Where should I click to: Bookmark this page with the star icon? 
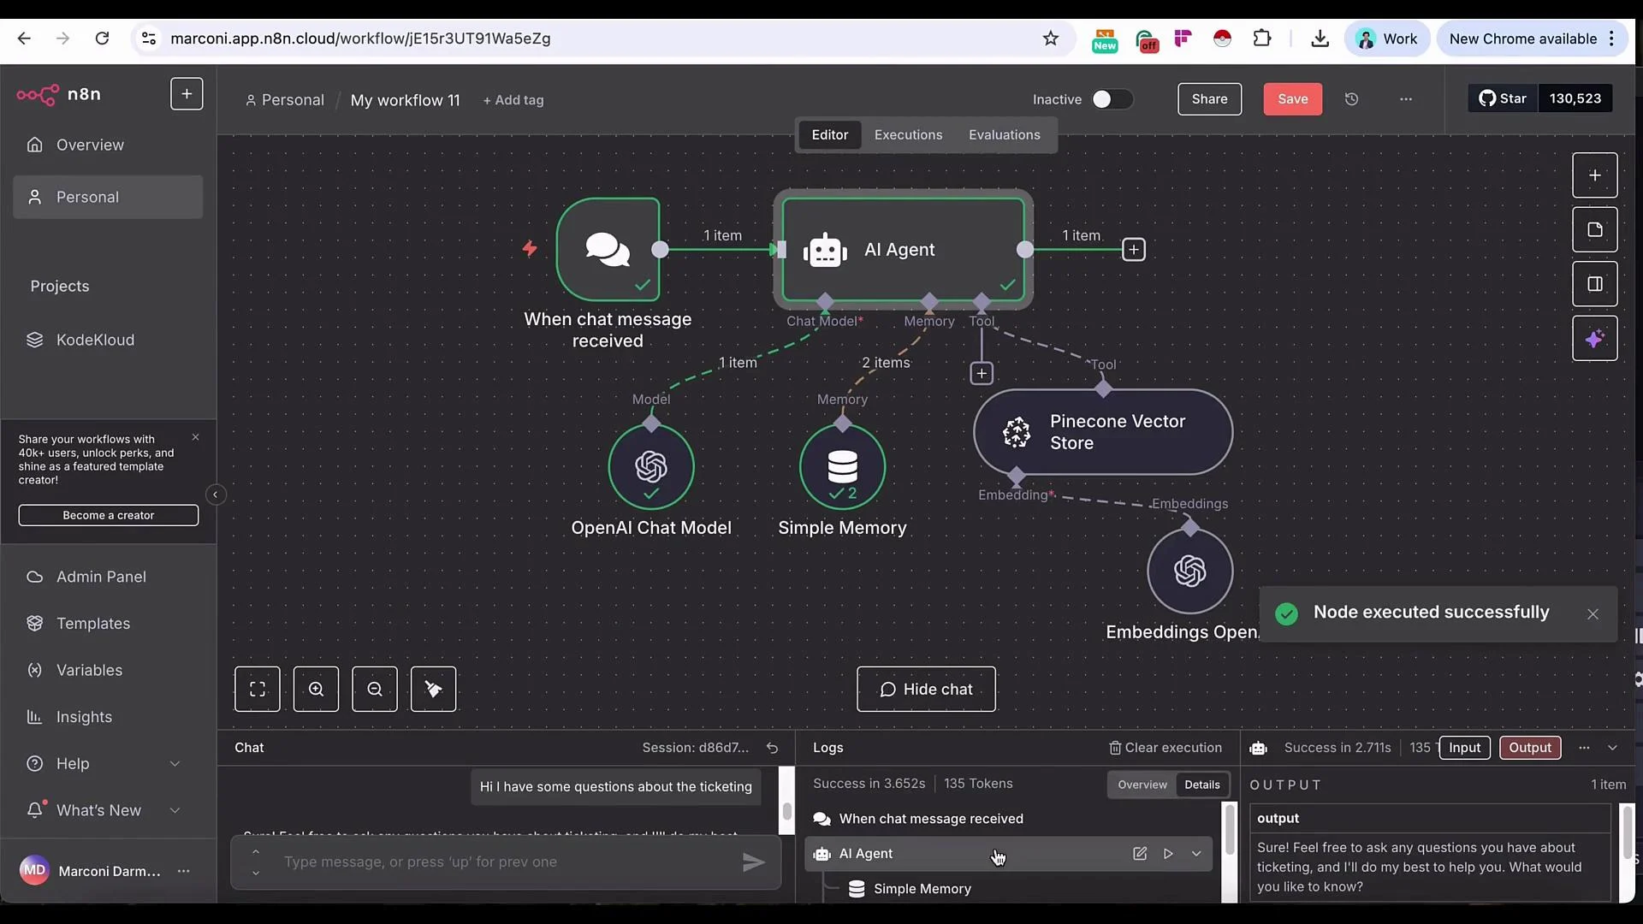pyautogui.click(x=1050, y=38)
